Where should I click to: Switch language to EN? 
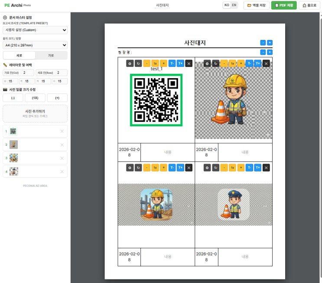(x=234, y=5)
